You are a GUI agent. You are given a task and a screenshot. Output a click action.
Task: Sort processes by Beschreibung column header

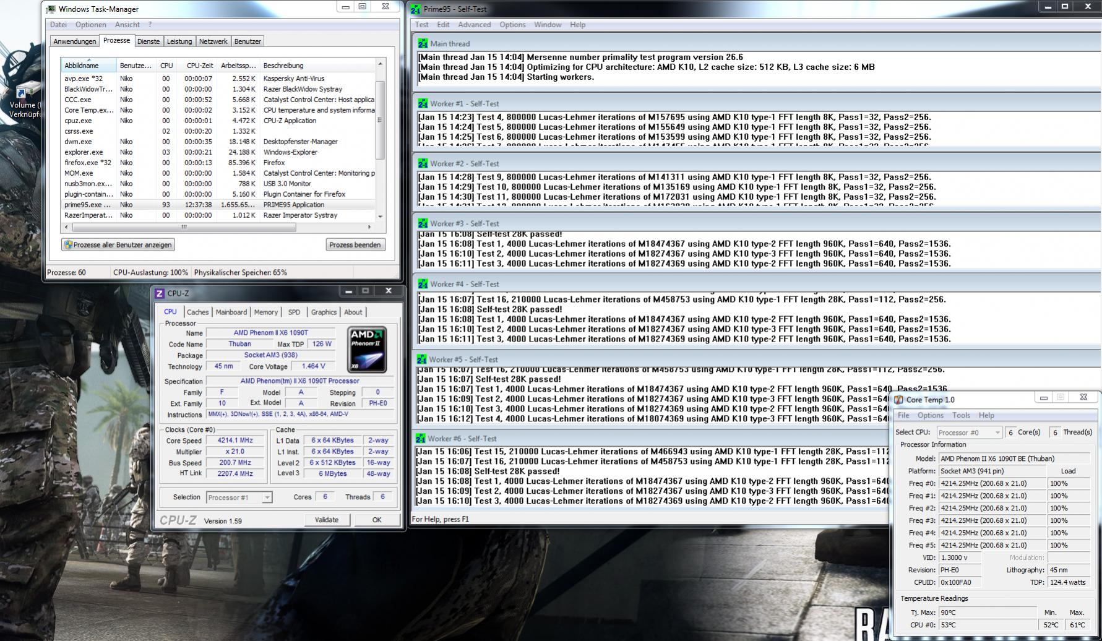tap(317, 66)
